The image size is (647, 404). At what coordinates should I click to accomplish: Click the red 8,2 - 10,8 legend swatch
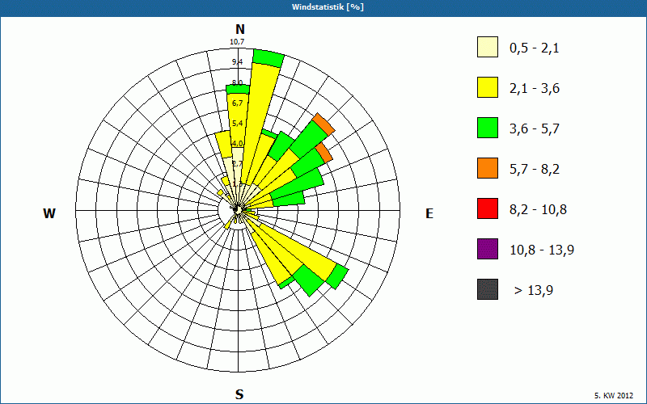click(488, 208)
